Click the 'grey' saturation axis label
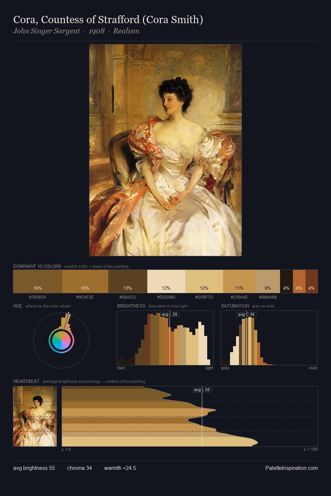 [225, 368]
